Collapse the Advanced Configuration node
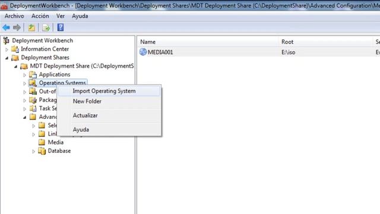The width and height of the screenshot is (380, 214). coord(24,118)
